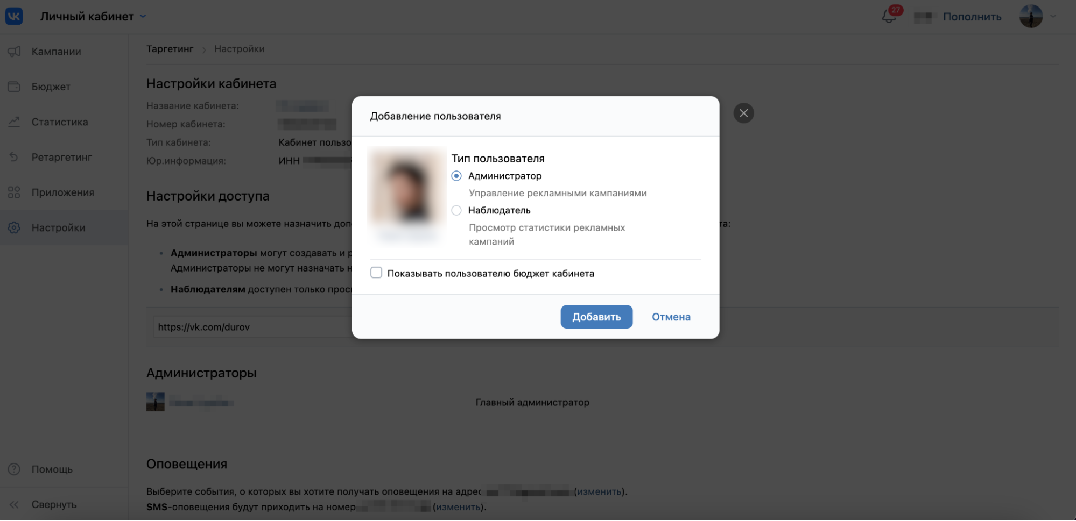This screenshot has height=521, width=1076.
Task: Click the VK logo icon
Action: (x=14, y=16)
